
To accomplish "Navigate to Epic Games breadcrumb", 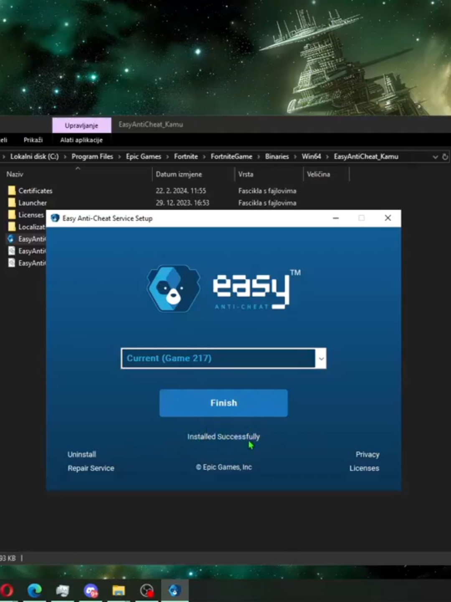I will pyautogui.click(x=144, y=156).
